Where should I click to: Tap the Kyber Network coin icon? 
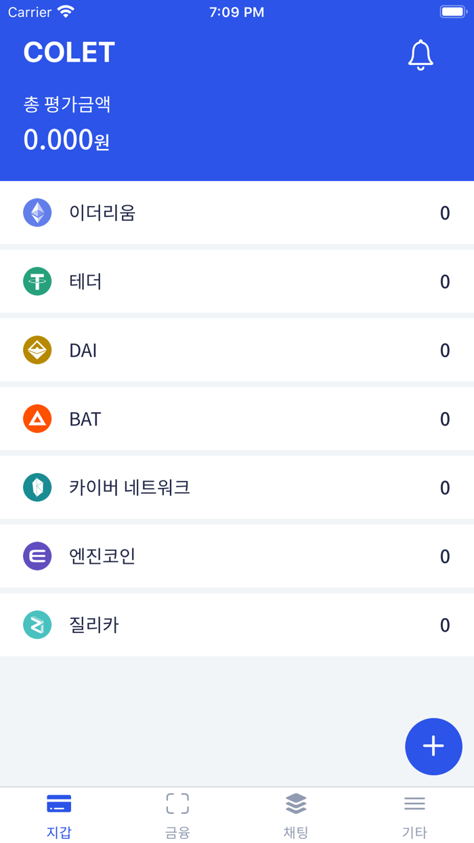[x=37, y=487]
